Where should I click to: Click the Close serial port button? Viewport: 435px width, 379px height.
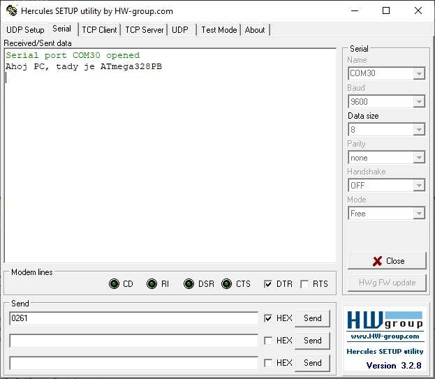click(x=387, y=260)
